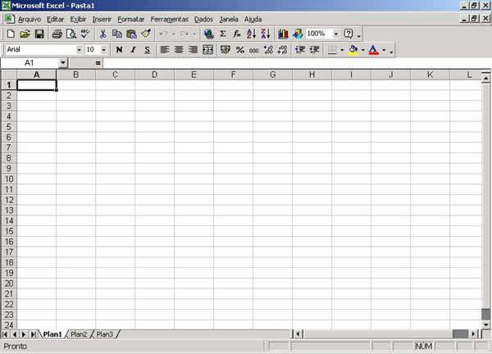
Task: Select row 10 via its row header
Action: click(8, 179)
